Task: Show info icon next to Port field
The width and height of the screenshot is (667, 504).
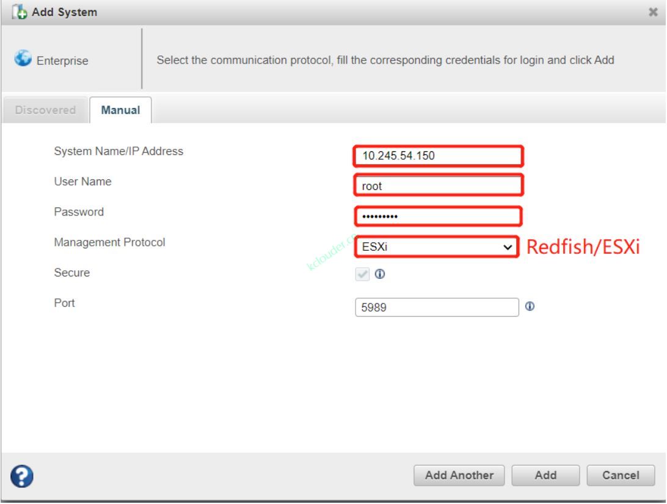Action: pos(530,306)
